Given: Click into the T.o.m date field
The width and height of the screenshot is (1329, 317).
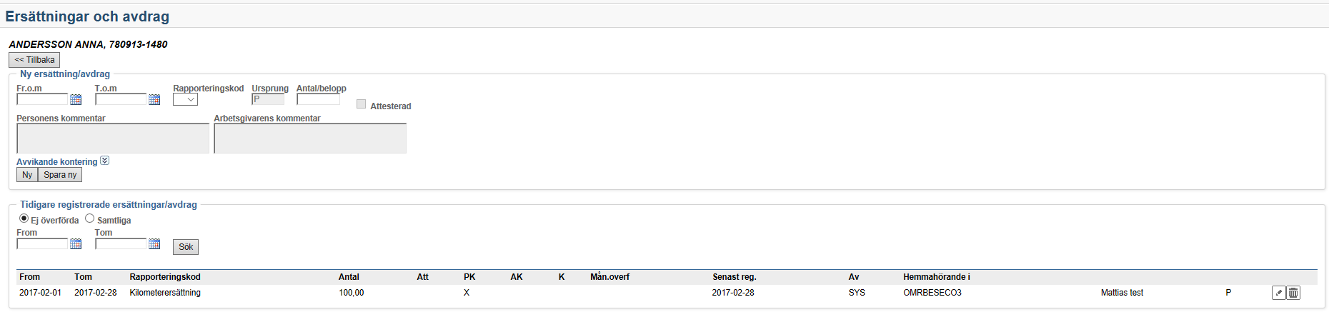Looking at the screenshot, I should [121, 100].
